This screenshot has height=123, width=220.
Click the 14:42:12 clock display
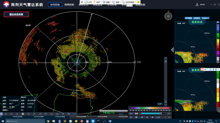click(108, 113)
